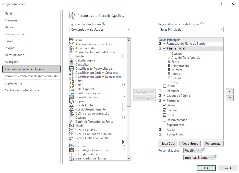Click the Formas shapes icon
The width and height of the screenshot is (239, 173).
point(71,146)
